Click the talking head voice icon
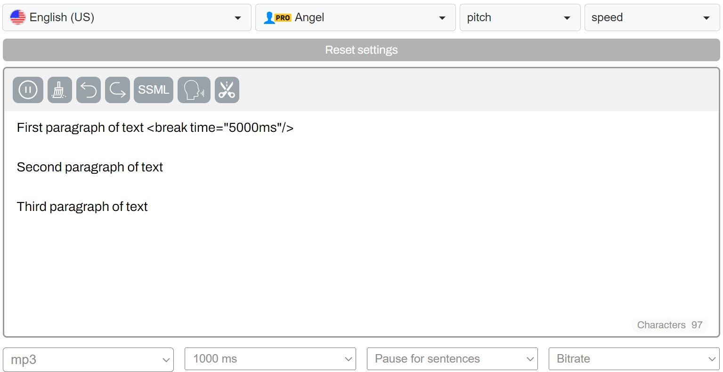Viewport: 723px width, 372px height. (x=194, y=90)
